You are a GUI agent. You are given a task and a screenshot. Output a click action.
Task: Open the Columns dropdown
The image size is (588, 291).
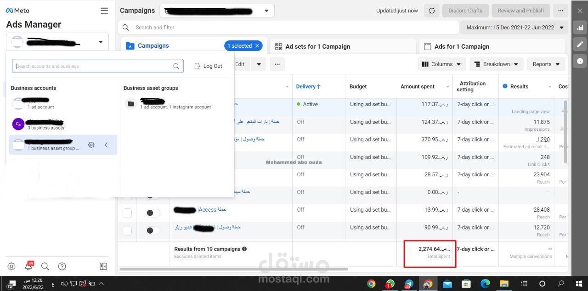(x=442, y=64)
